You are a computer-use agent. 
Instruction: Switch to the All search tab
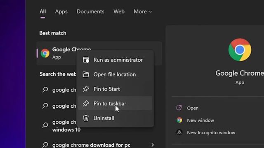42,12
